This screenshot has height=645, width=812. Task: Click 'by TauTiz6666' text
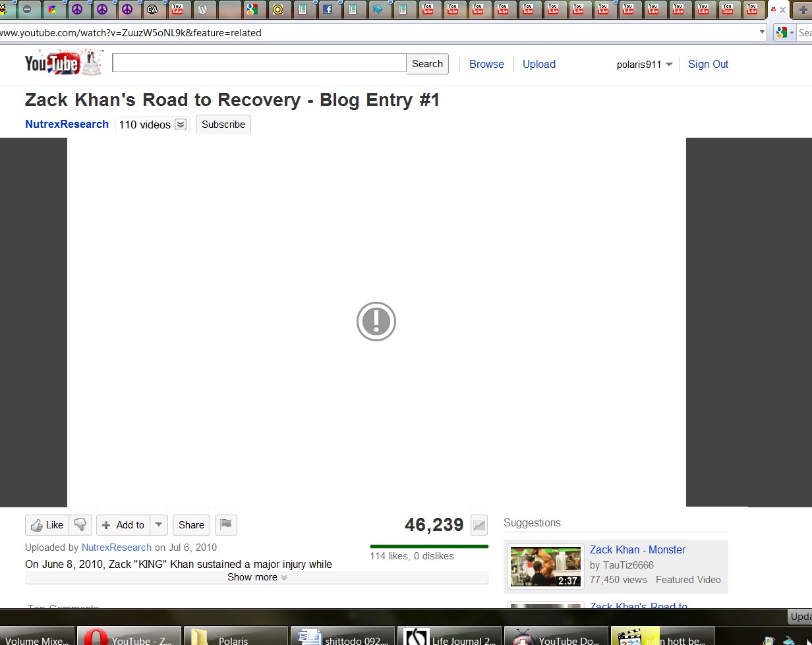622,565
